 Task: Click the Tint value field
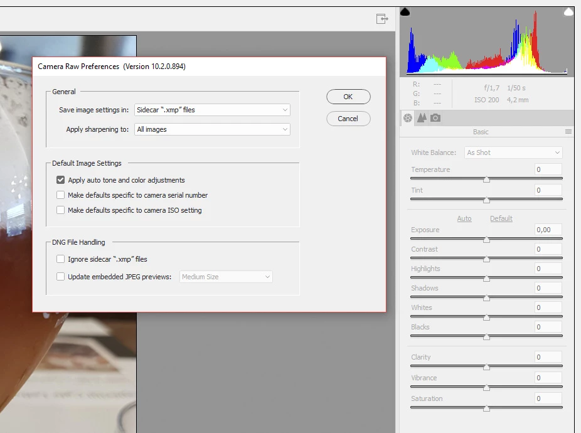coord(548,190)
